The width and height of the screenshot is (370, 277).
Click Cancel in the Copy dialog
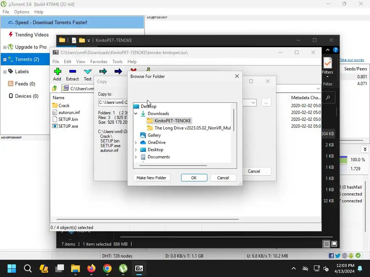pyautogui.click(x=254, y=171)
